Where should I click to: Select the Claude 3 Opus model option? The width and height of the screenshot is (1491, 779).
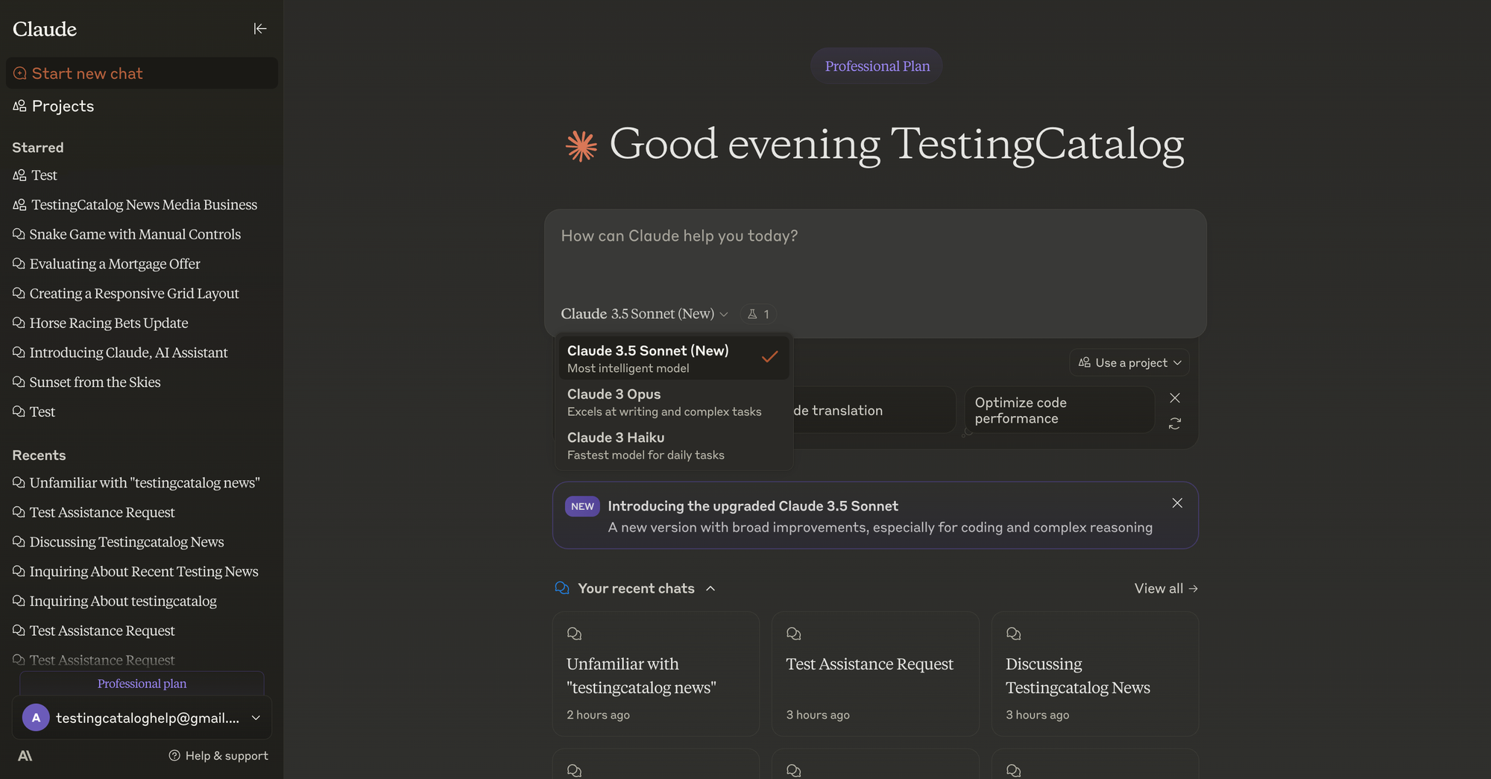[674, 402]
